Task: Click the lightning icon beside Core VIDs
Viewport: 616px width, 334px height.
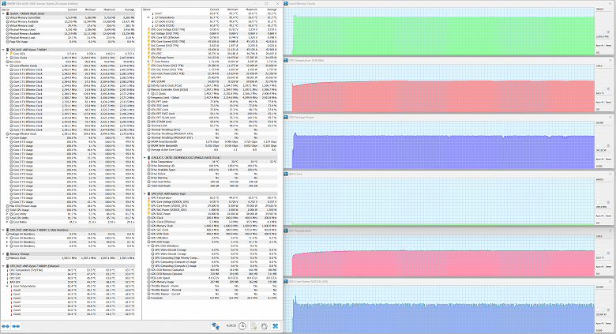Action: point(11,54)
